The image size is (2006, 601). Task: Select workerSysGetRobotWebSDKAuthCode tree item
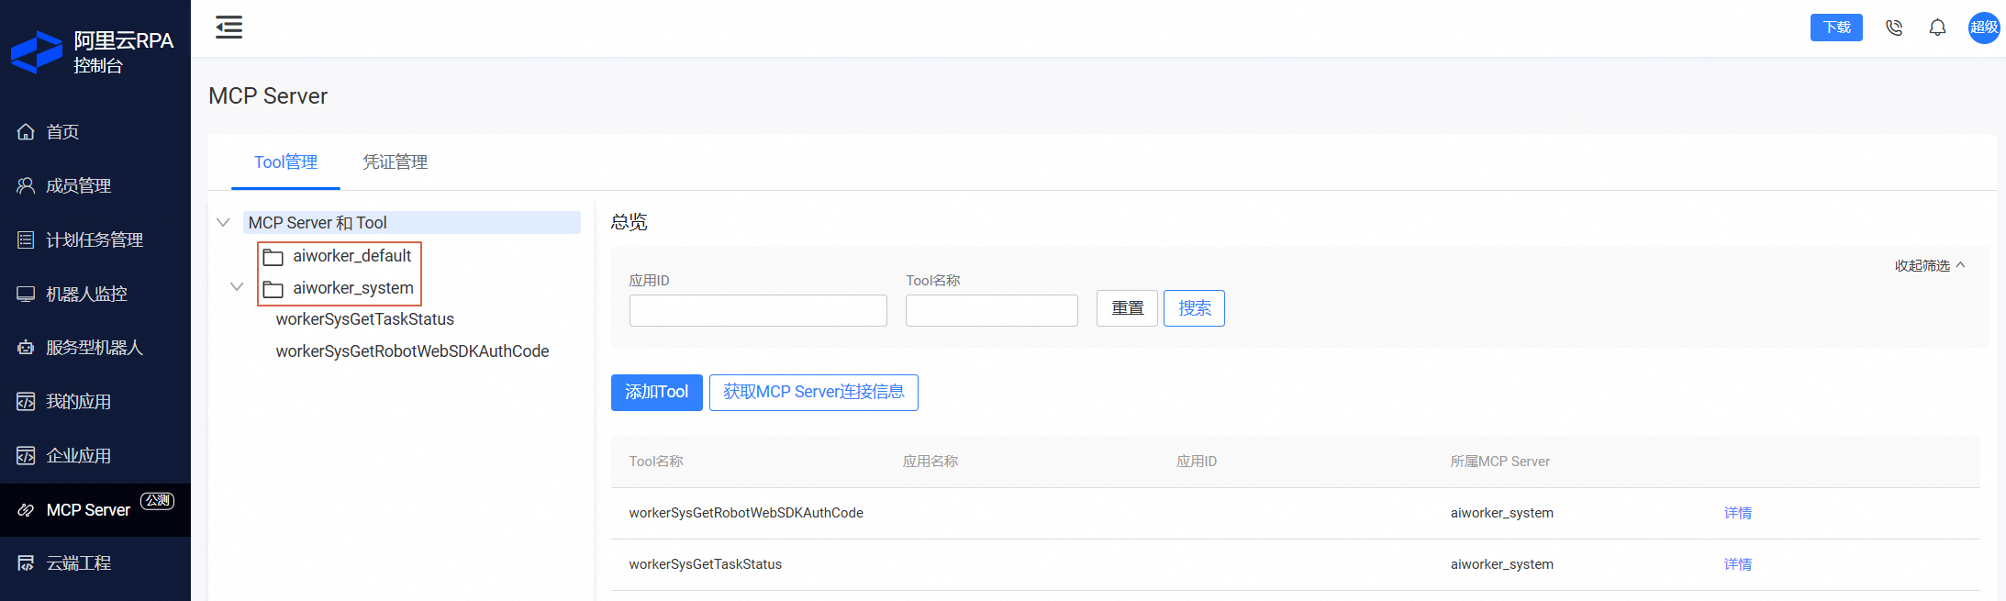pyautogui.click(x=412, y=351)
